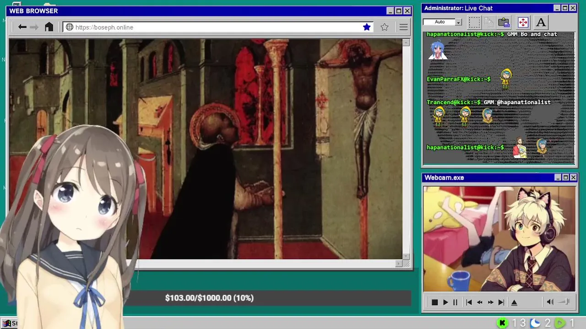This screenshot has width=586, height=329.
Task: Rewind using the double-left arrows in Webcam.exe
Action: coord(479,302)
